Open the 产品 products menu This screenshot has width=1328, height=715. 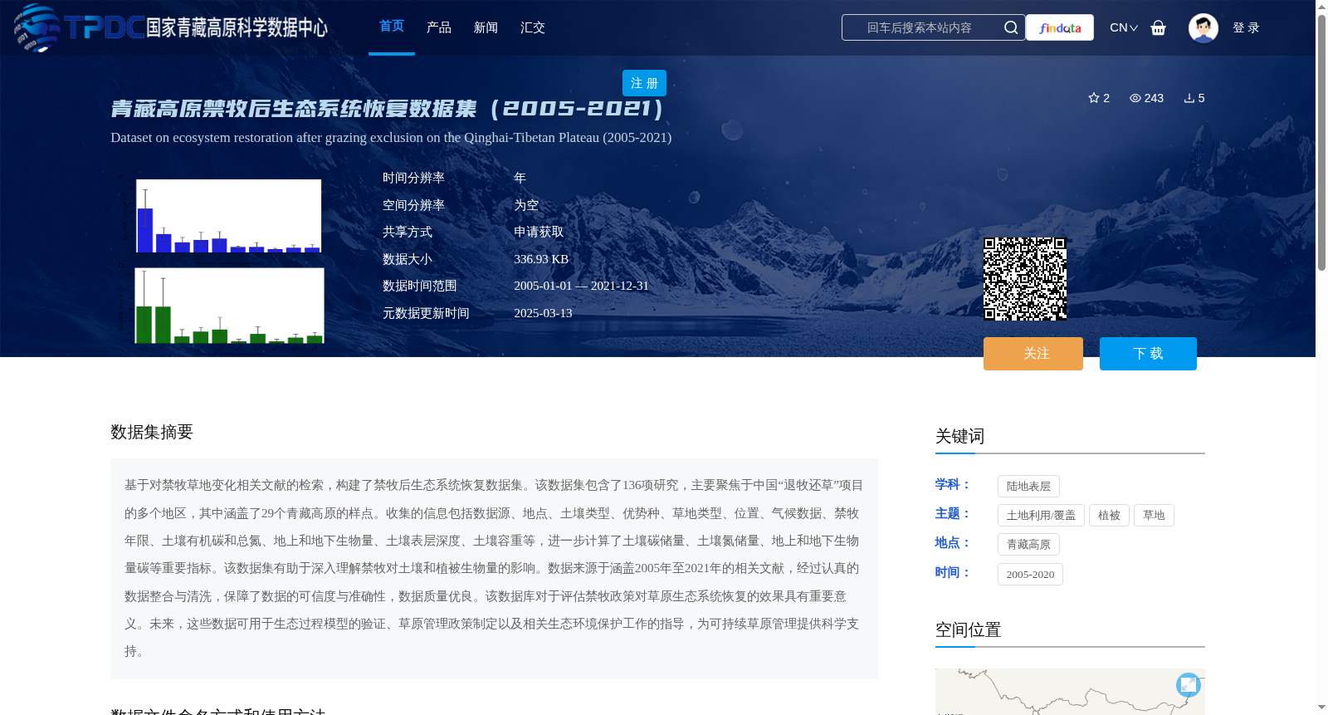438,27
